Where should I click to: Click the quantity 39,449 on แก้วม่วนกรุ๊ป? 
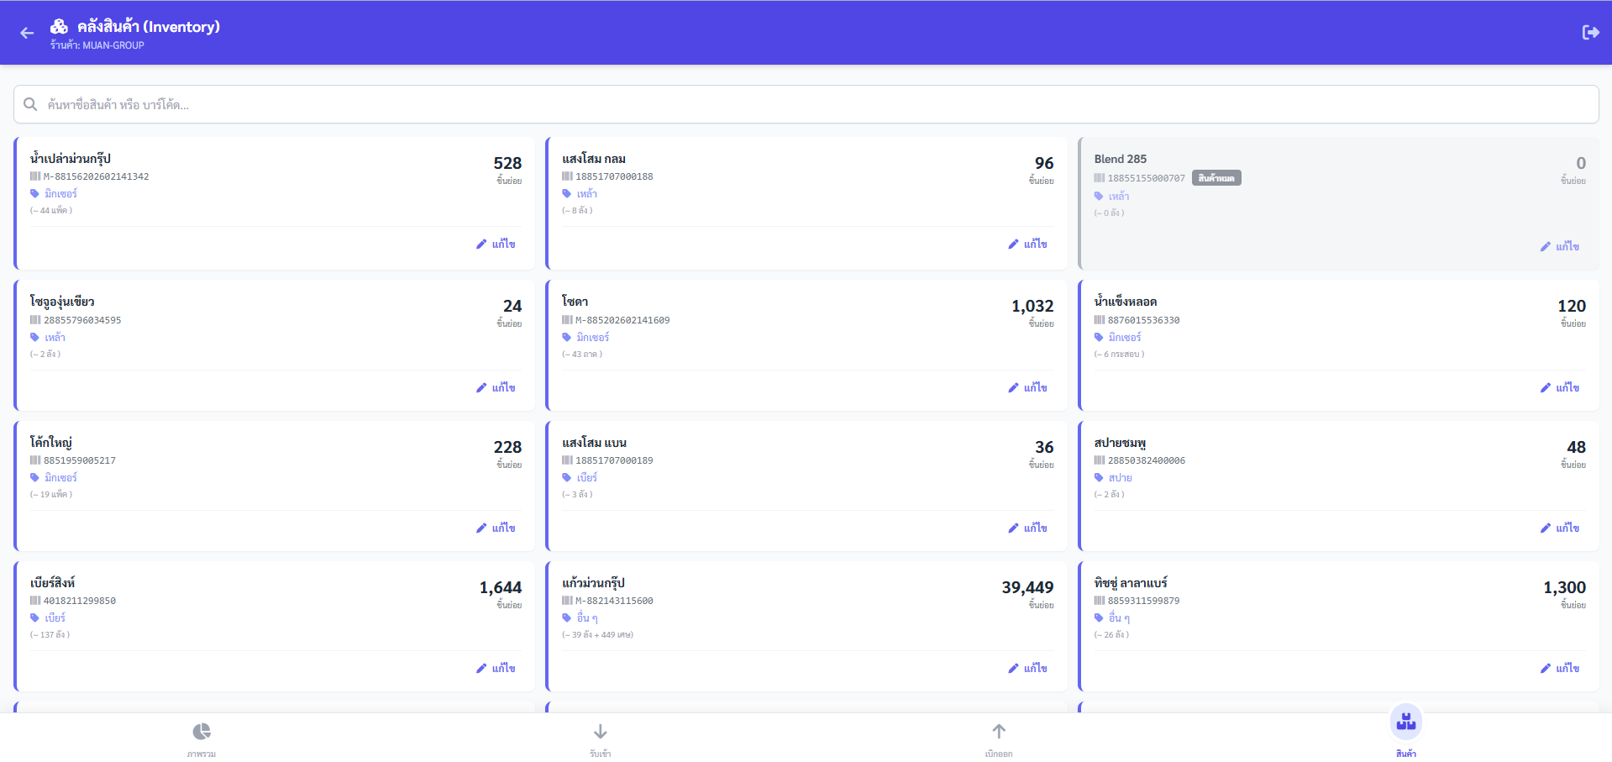click(1027, 588)
